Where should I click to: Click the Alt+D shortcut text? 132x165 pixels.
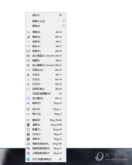58,70
